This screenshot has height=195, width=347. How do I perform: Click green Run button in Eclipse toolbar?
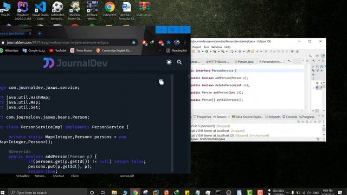click(207, 51)
